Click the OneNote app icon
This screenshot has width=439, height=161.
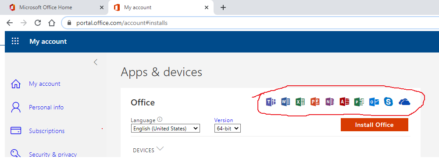coord(329,102)
